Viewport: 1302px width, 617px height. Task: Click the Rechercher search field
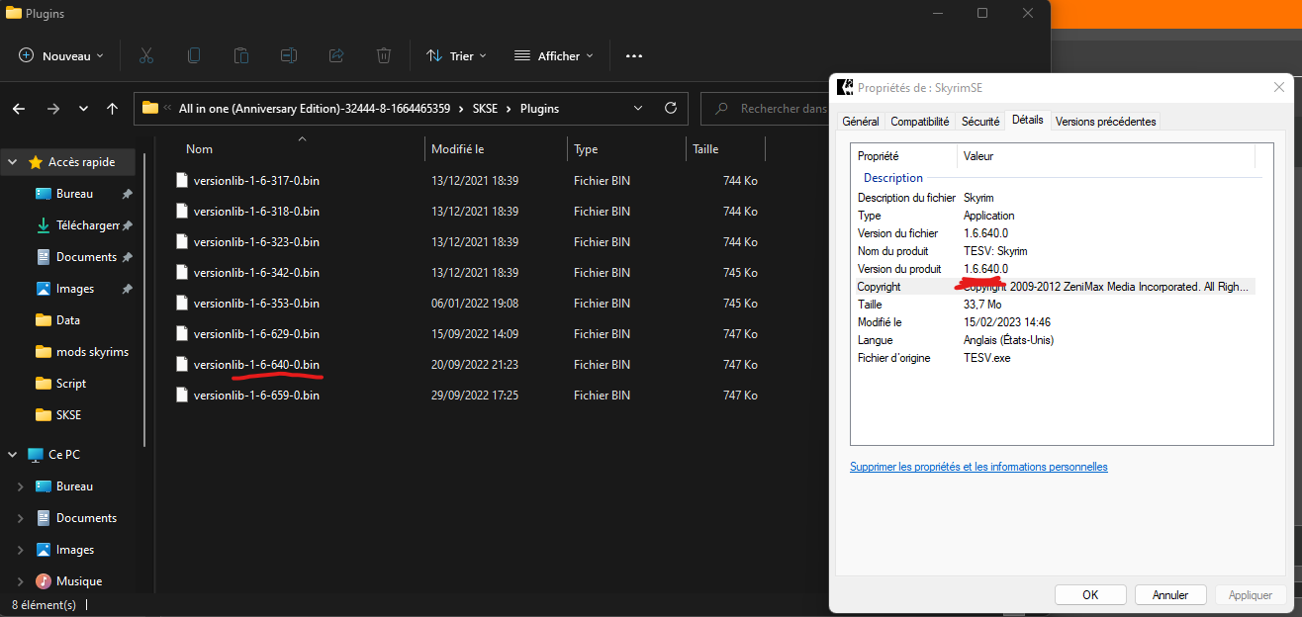[x=765, y=109]
